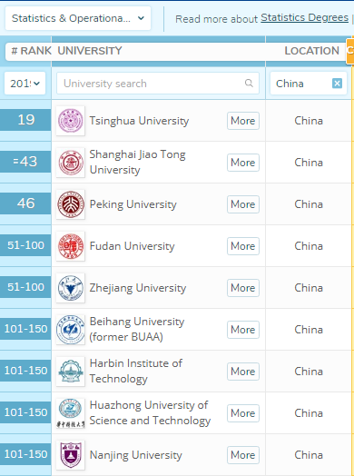The width and height of the screenshot is (354, 476).
Task: Click More for Zhejiang University
Action: coord(243,288)
